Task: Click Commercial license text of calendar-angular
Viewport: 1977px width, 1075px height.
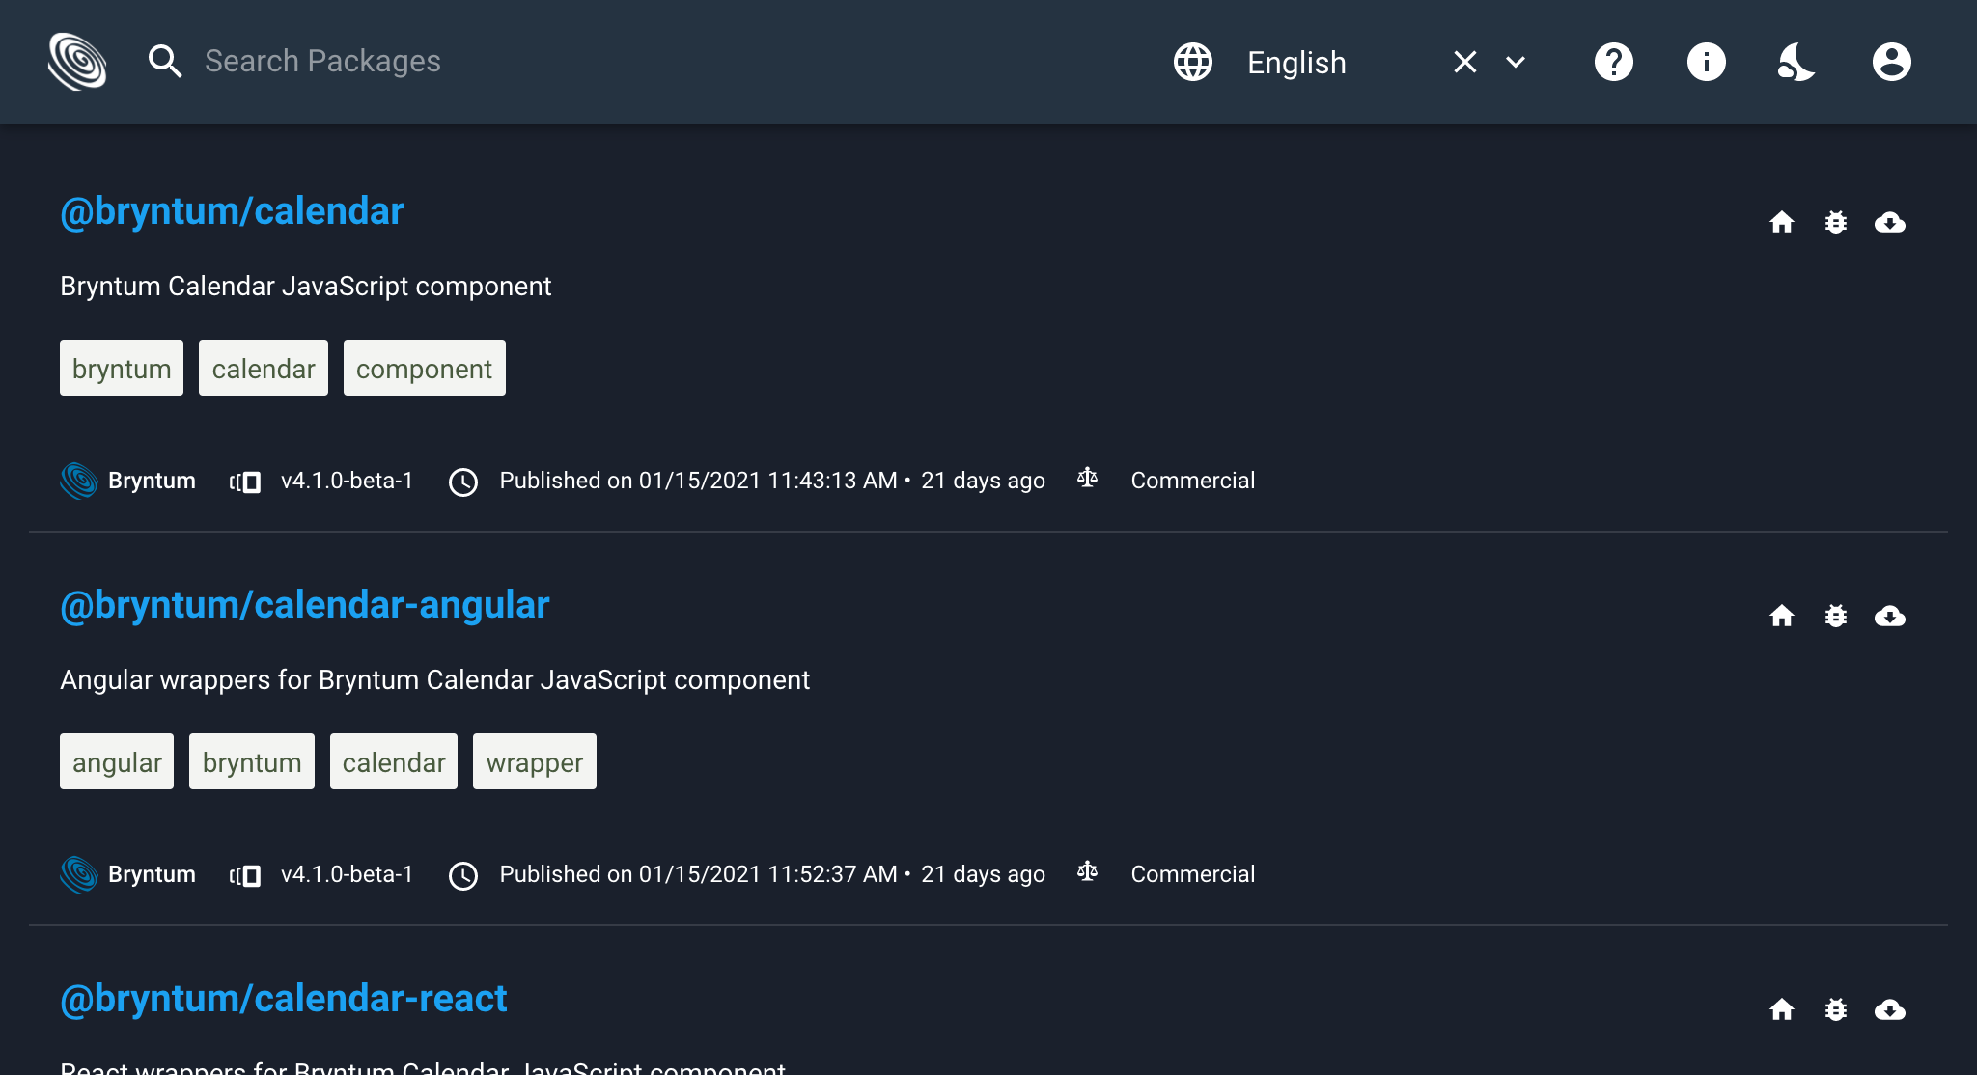Action: point(1193,874)
